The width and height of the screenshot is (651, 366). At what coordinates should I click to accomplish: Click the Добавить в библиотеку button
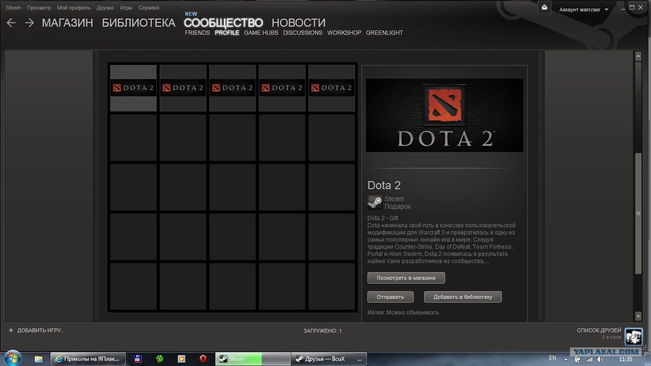click(462, 297)
